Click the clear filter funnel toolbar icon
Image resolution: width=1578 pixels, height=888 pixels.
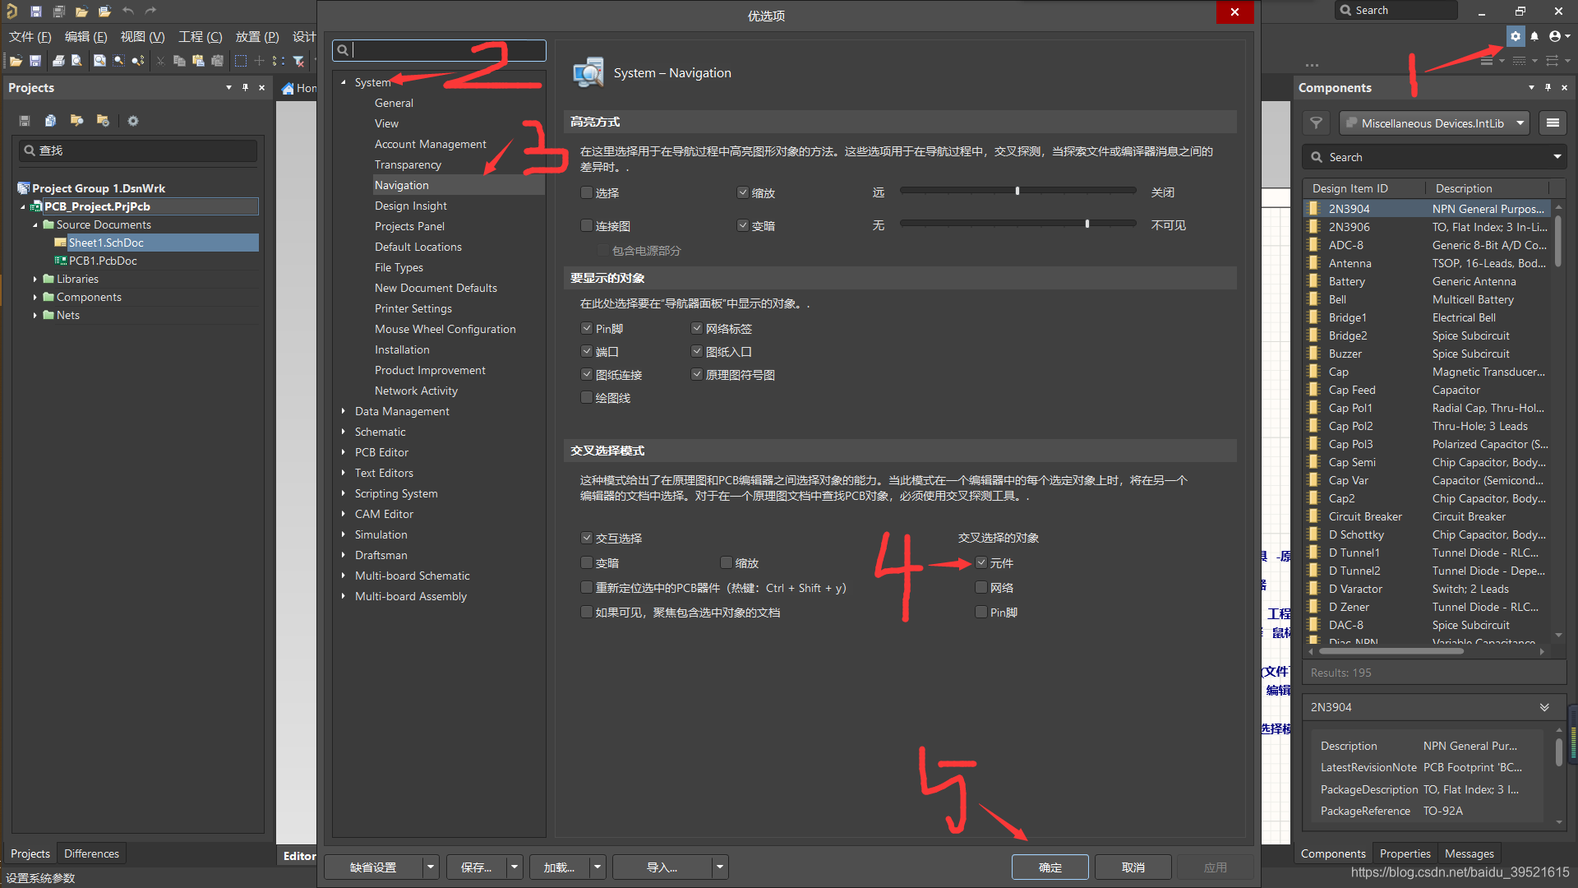click(x=298, y=61)
